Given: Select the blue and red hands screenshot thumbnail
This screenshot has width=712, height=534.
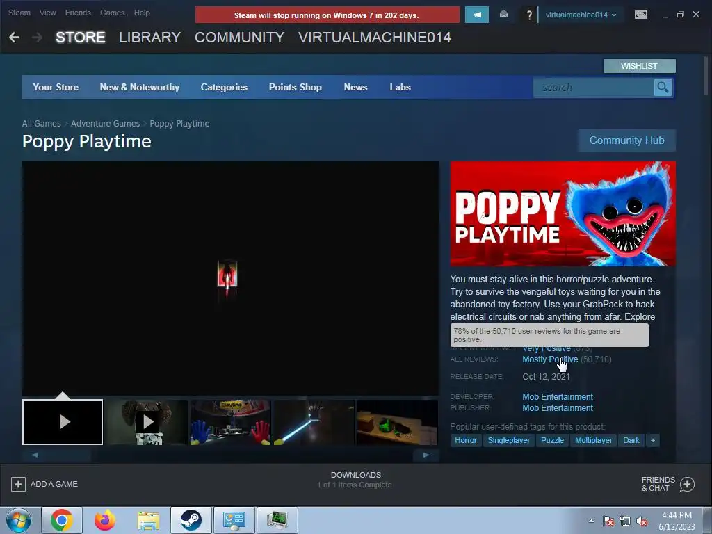Looking at the screenshot, I should tap(230, 422).
